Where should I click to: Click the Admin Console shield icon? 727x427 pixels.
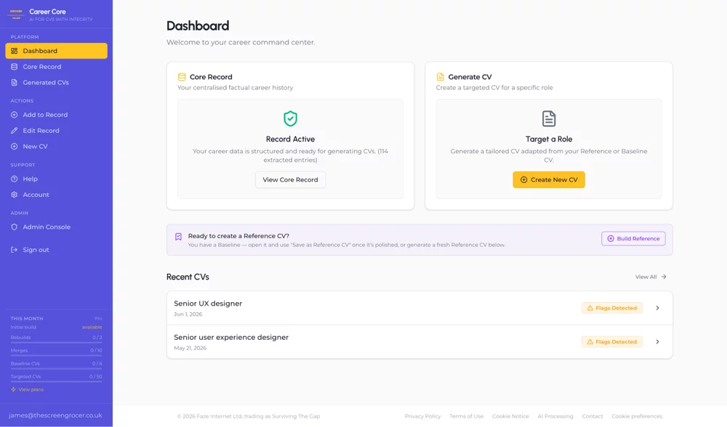[15, 227]
